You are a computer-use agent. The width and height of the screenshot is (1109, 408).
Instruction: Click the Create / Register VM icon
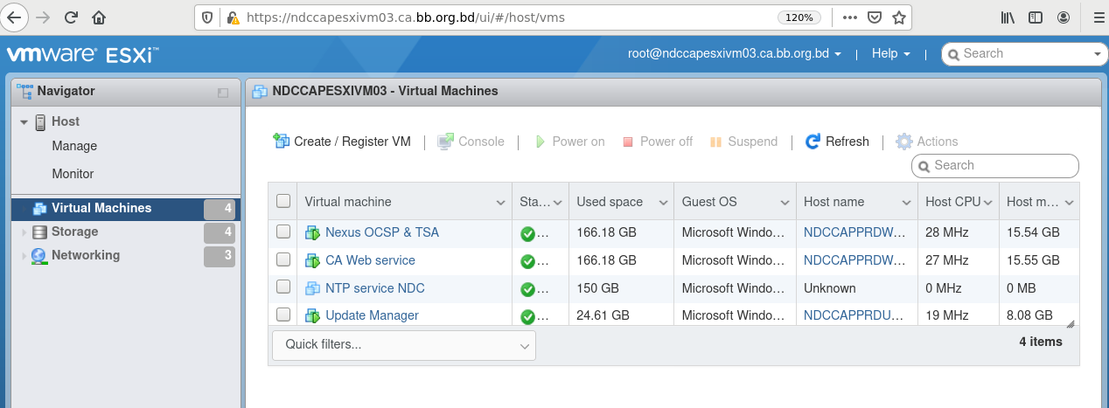coord(281,141)
